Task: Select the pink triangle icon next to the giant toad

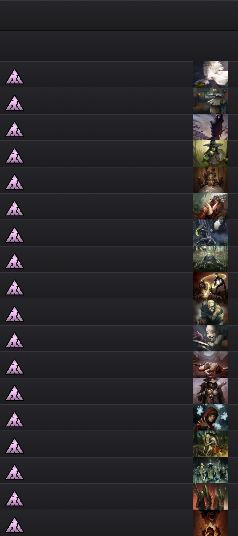Action: 14,261
